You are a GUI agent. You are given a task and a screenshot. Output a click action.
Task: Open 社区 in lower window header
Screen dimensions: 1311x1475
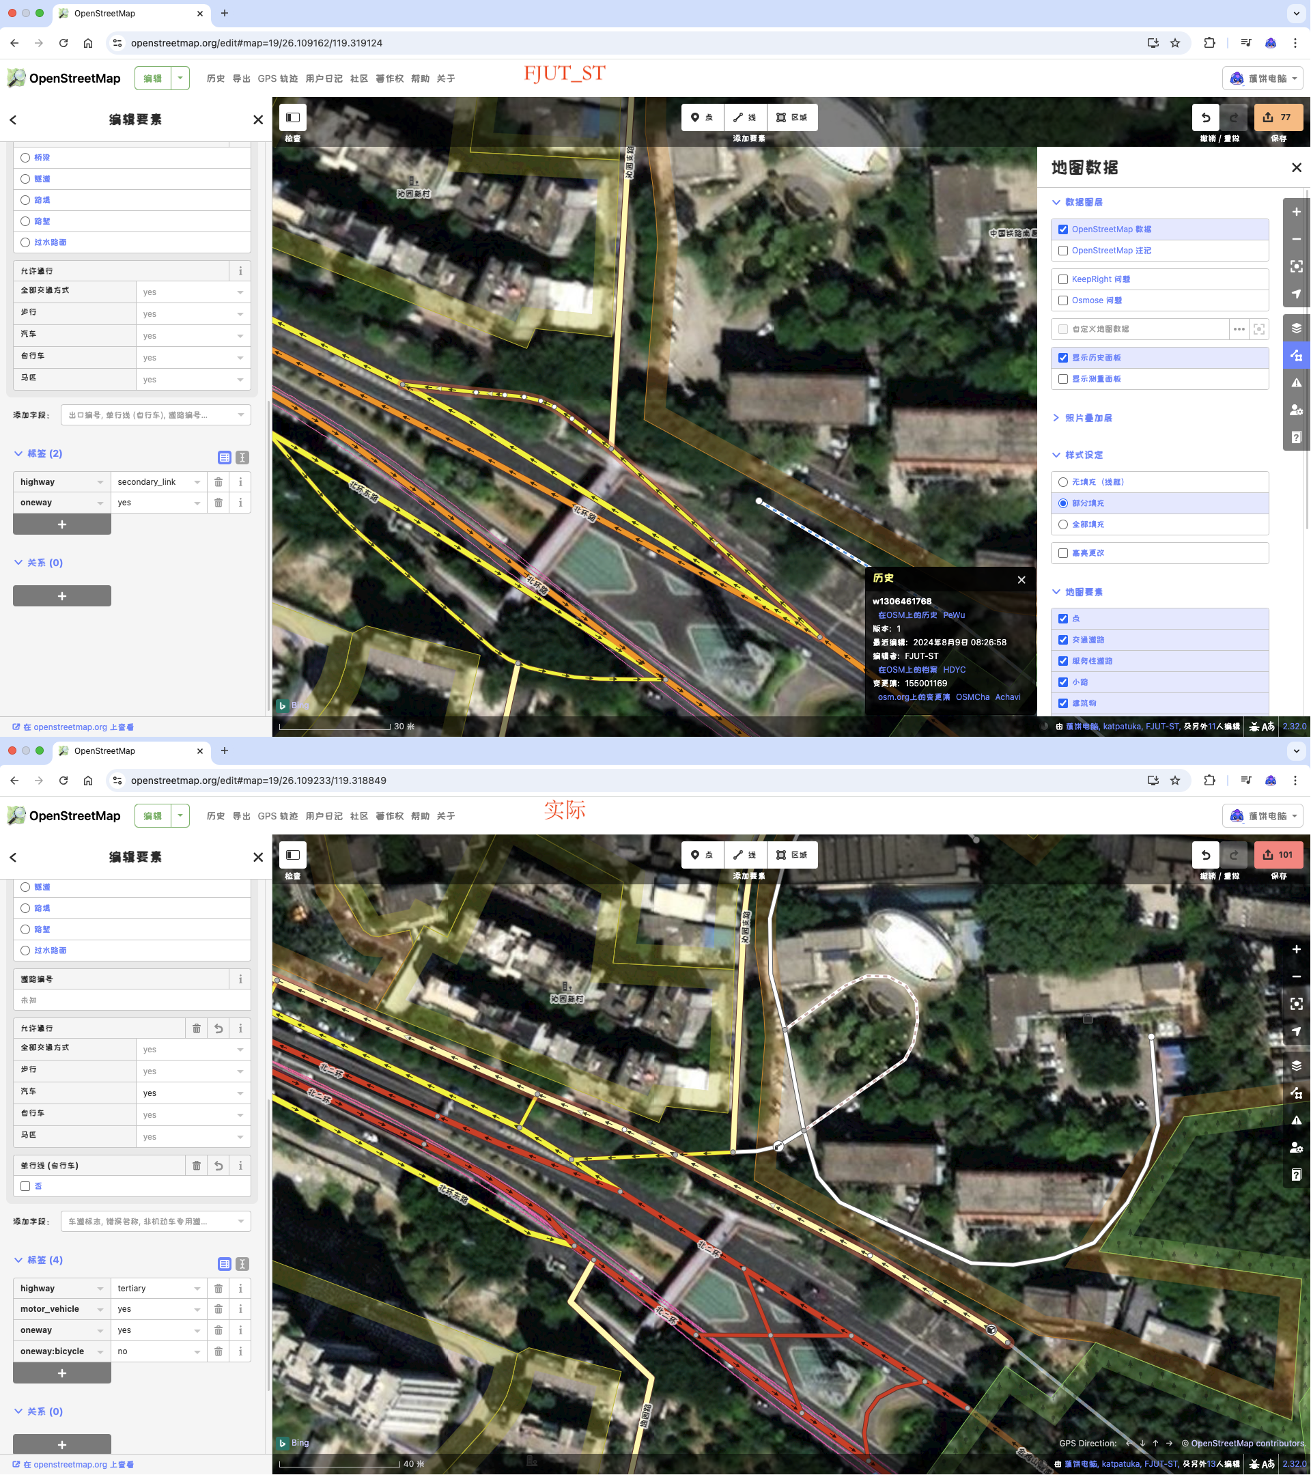point(358,816)
